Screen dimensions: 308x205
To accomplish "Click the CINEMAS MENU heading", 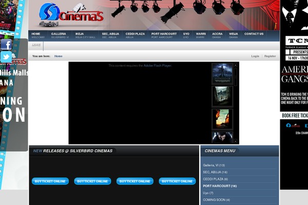I will click(x=220, y=151).
